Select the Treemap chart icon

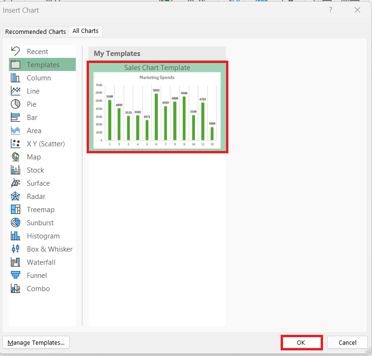click(x=16, y=209)
